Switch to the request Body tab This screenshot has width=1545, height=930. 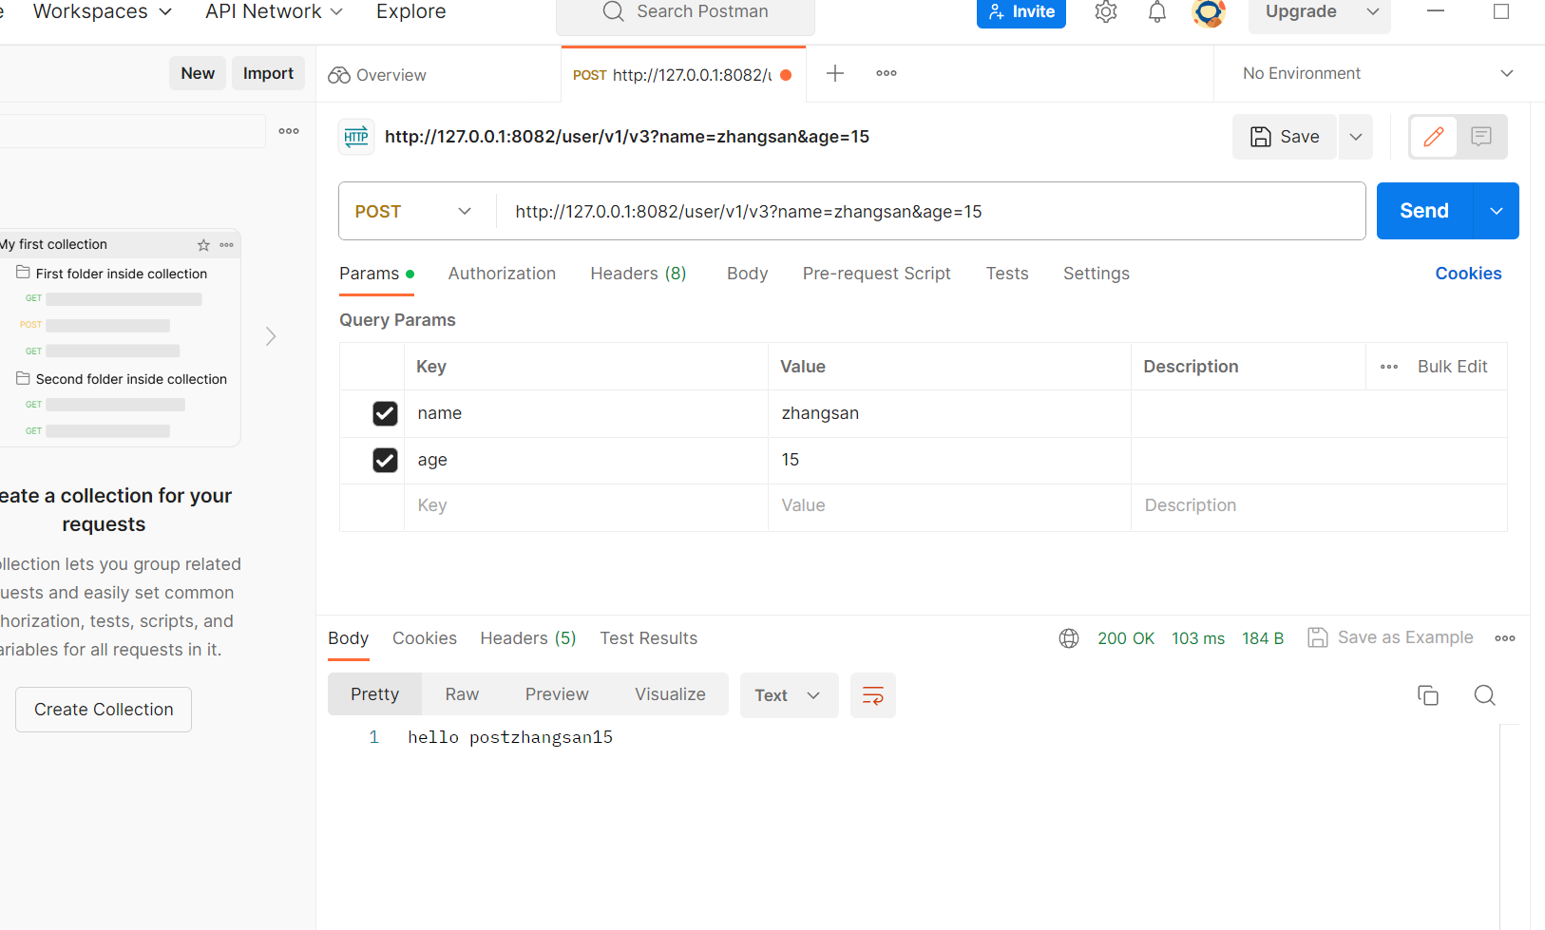tap(747, 274)
